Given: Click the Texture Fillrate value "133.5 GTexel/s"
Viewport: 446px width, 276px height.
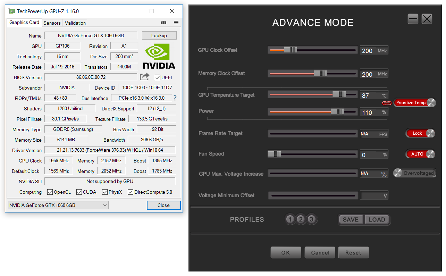Looking at the screenshot, I should pos(152,119).
